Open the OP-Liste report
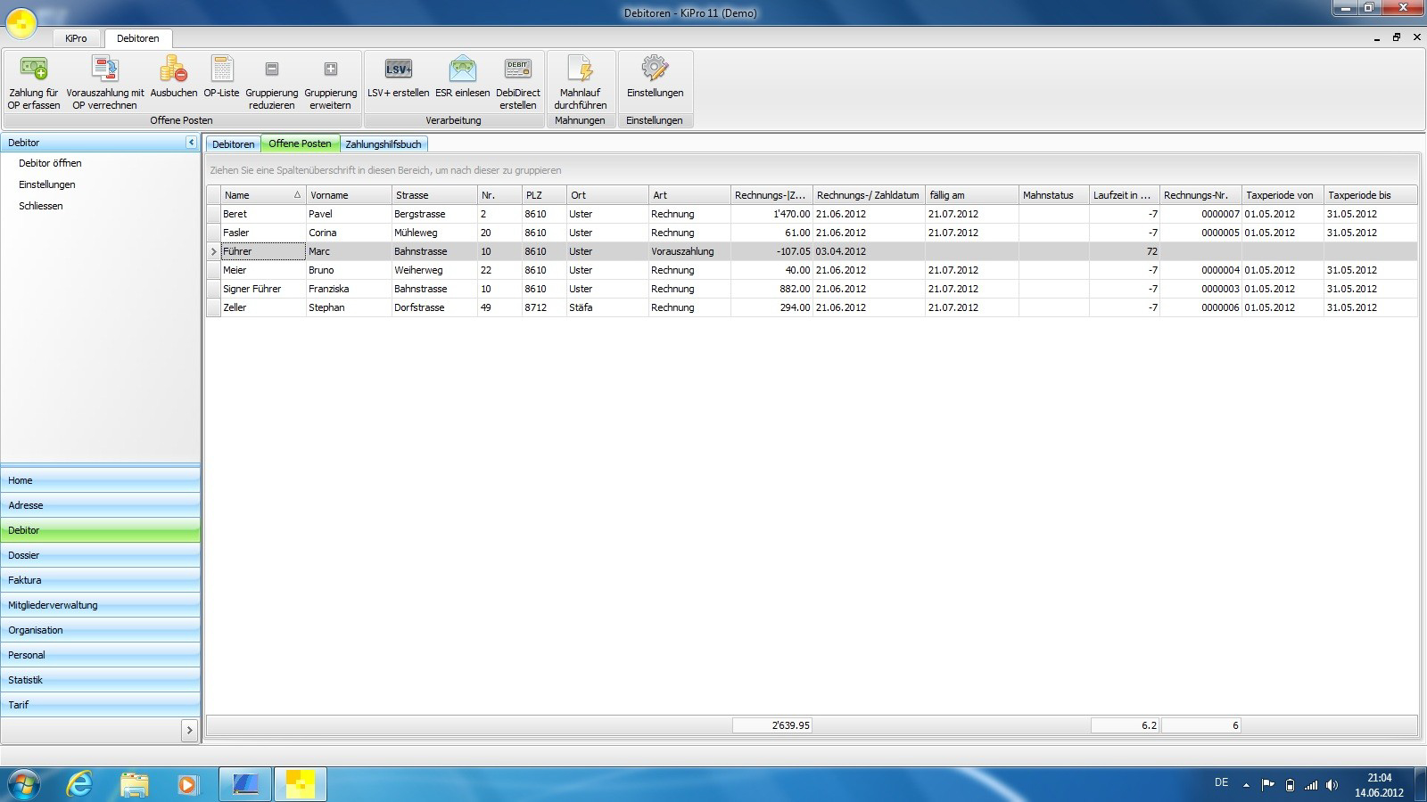 pyautogui.click(x=221, y=70)
